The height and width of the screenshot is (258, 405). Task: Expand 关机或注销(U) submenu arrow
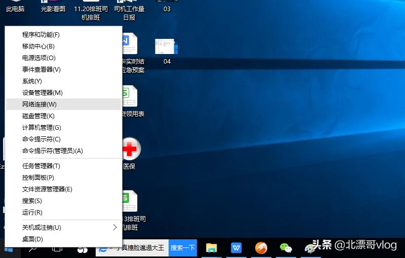115,227
